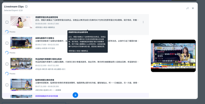
Task: Click the hashtag line inside the dark tooltip
Action: [x=78, y=51]
